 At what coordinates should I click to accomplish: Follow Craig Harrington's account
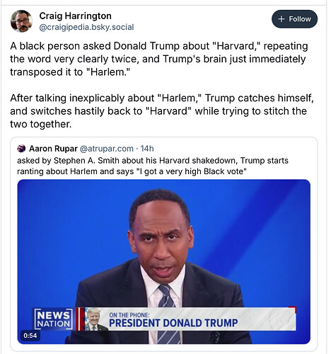click(294, 19)
